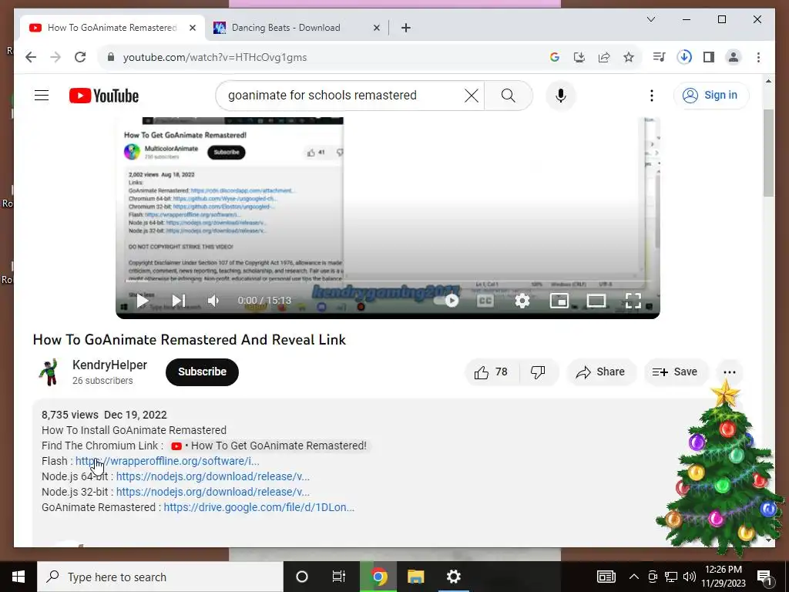Open player settings gear
Viewport: 789px width, 592px height.
(x=522, y=301)
